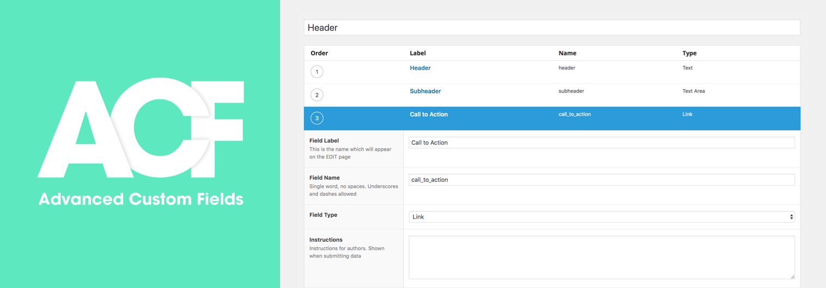
Task: Click the 'subheader' name cell
Action: 571,91
